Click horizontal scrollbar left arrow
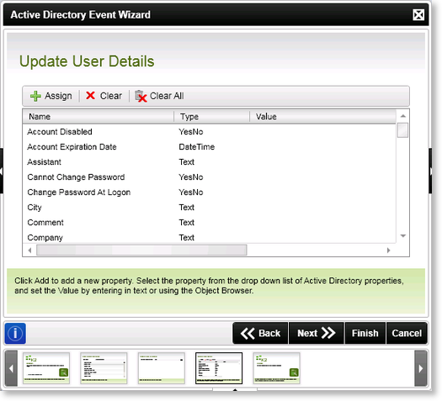Screen dimensions: 442x401 [x=29, y=251]
